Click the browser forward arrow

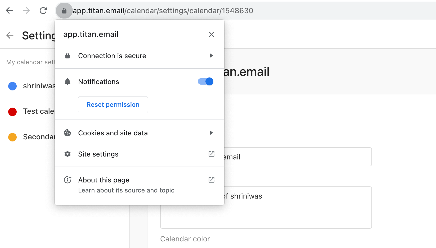(x=26, y=11)
